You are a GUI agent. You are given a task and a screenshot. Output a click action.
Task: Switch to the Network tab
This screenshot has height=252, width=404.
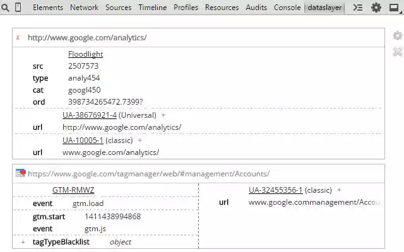click(x=84, y=8)
